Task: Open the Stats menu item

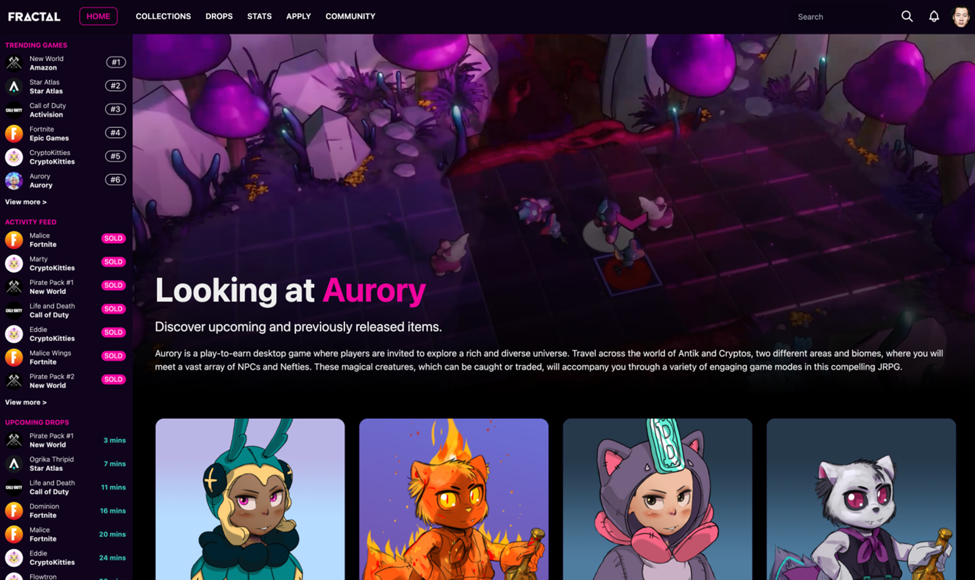Action: click(259, 16)
